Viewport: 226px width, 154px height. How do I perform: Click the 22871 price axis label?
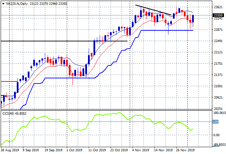pos(218,30)
